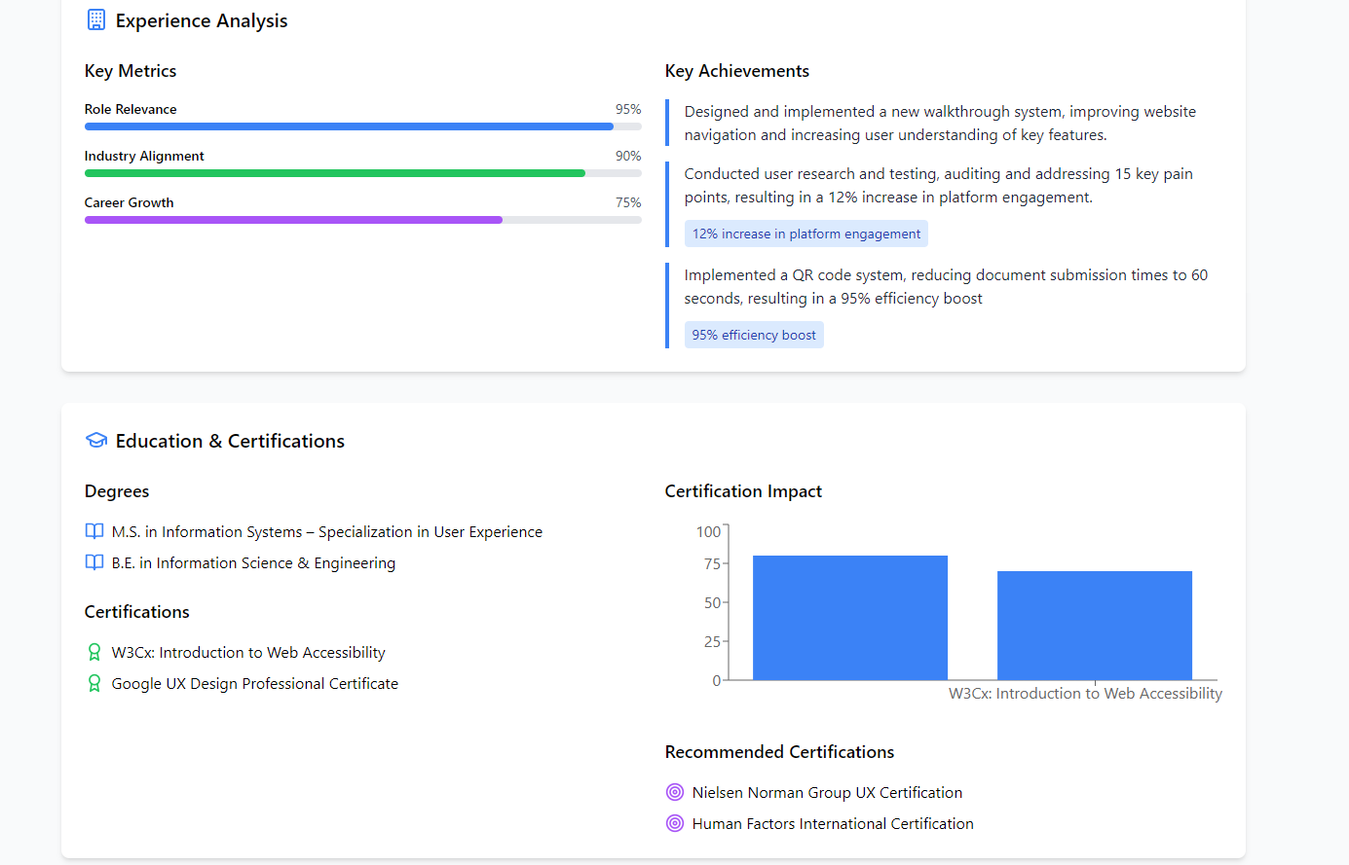The width and height of the screenshot is (1349, 865).
Task: Select the Experience Analysis heading
Action: point(202,20)
